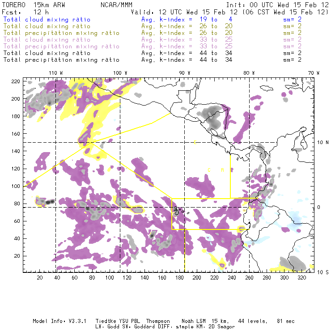Image resolution: width=331 pixels, height=331 pixels.
Task: Click 'Thompson' in the model footer
Action: pos(158,321)
